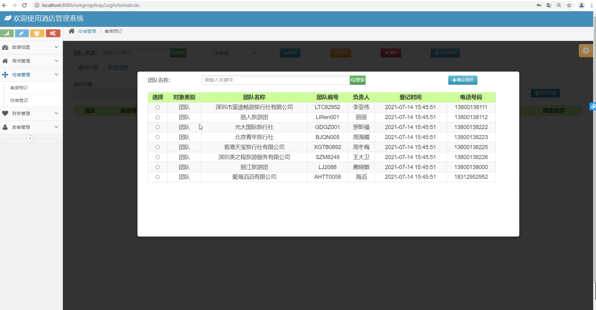The height and width of the screenshot is (310, 596).
Task: Collapse the 住宿管理 menu chevron
Action: (x=56, y=75)
